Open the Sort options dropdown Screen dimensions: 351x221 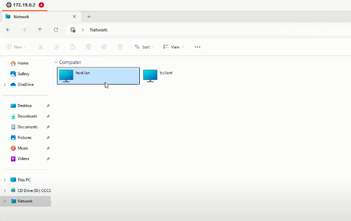coord(144,47)
